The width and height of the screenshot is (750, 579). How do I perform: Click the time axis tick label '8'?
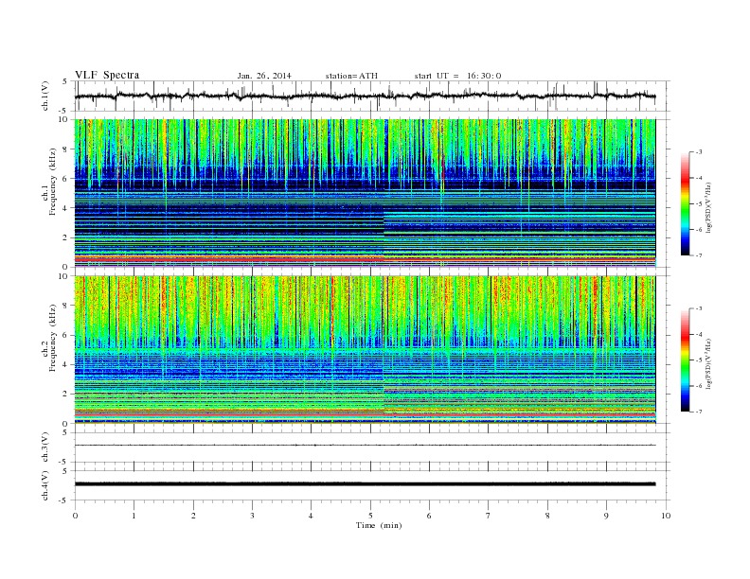pyautogui.click(x=547, y=516)
